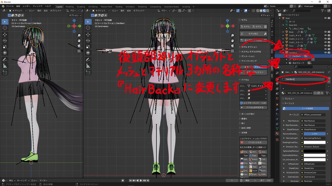Hide the Body object in outliner

pos(325,32)
